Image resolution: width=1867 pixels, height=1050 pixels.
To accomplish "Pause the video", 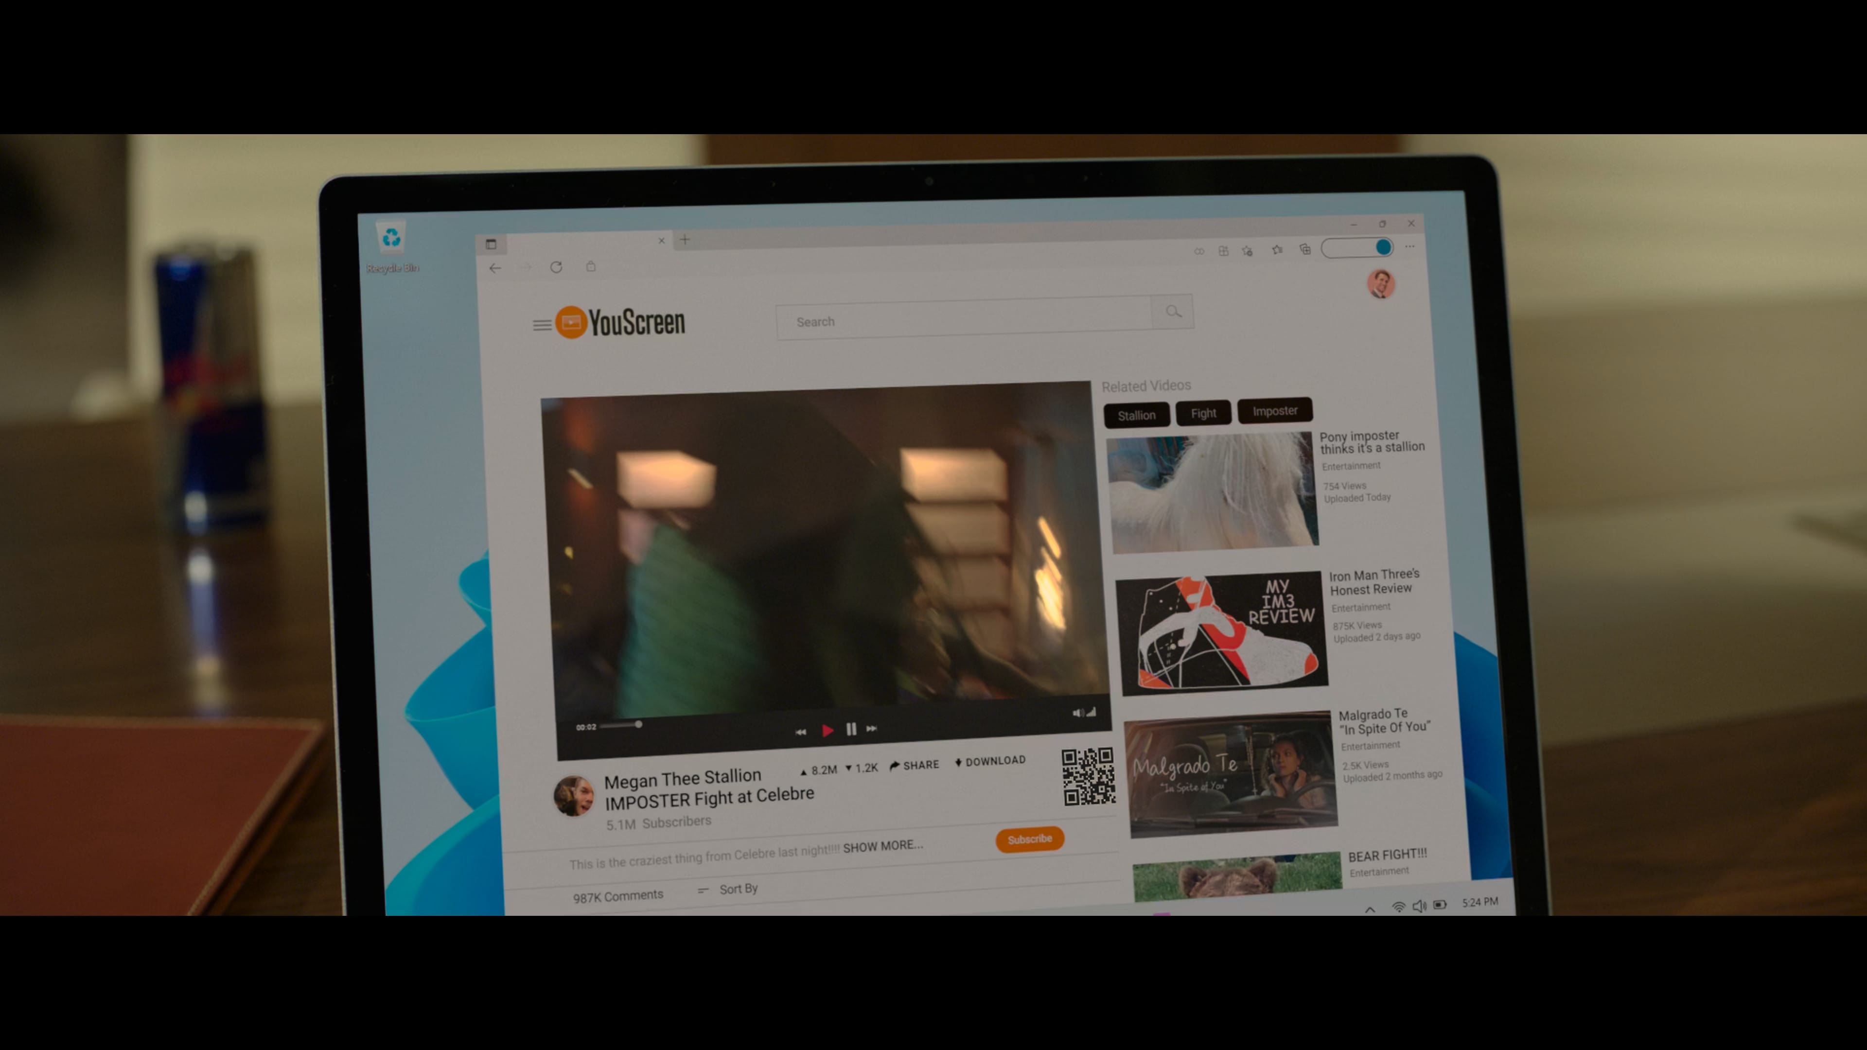I will [x=851, y=729].
